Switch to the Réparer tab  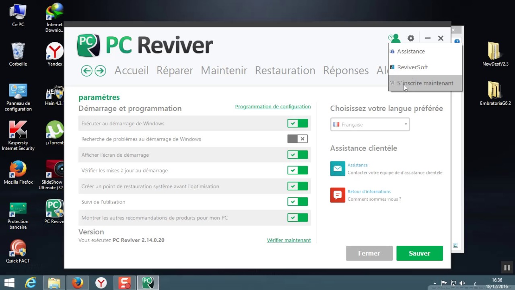pos(175,70)
